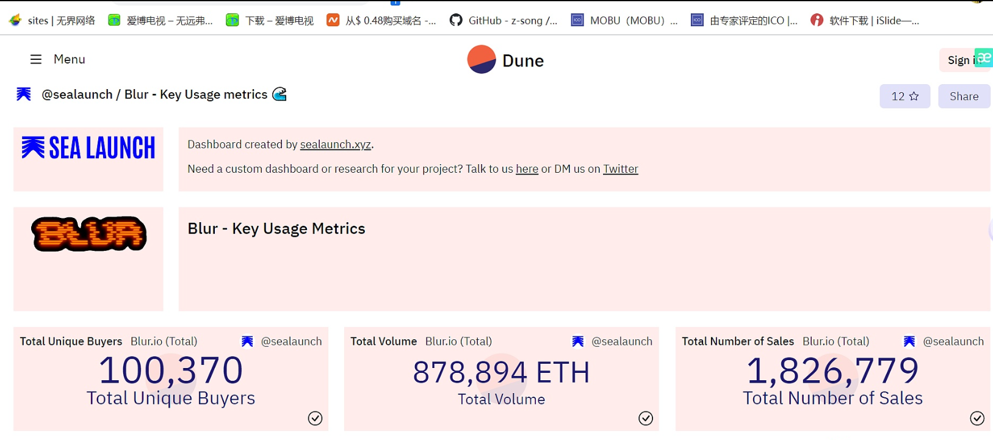Click the Share button

964,96
